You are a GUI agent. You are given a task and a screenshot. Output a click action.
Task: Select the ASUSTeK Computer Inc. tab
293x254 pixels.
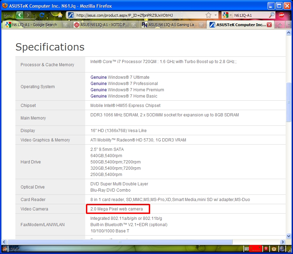(x=240, y=25)
